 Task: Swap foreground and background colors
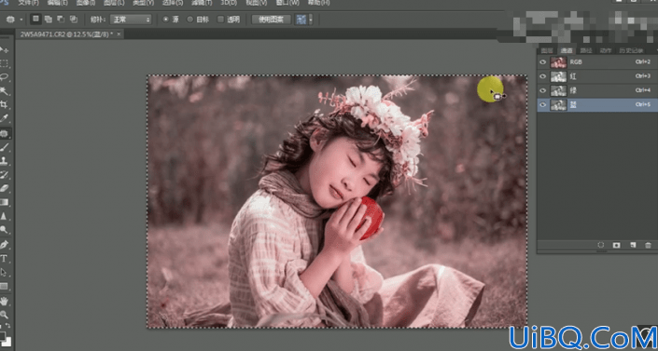(8, 326)
